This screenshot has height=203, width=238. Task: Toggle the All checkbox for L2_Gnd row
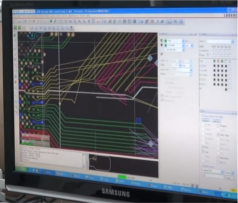pos(230,66)
